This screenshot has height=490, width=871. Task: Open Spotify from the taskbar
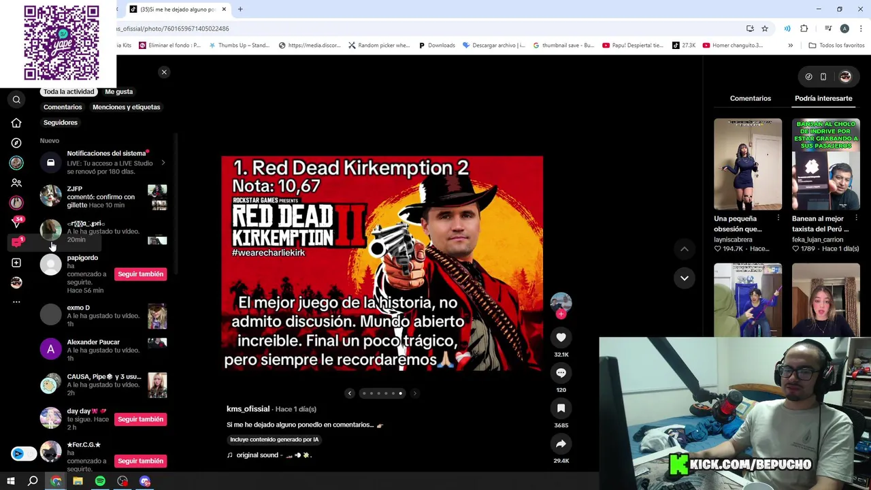click(x=100, y=481)
